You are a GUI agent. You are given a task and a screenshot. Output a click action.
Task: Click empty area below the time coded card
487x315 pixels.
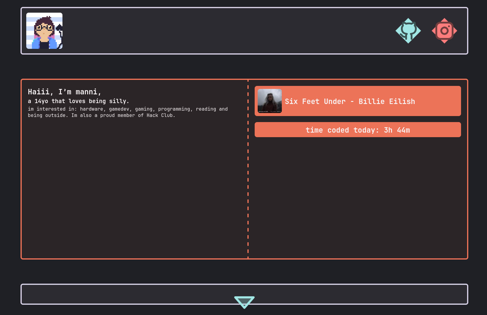tap(358, 196)
